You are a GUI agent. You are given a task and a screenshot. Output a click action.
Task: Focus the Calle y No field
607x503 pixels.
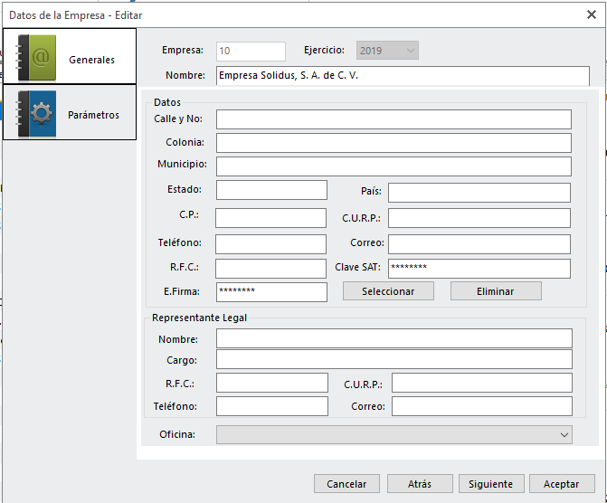click(394, 119)
